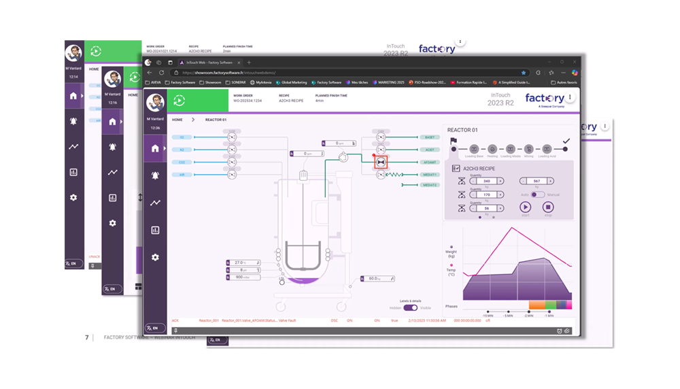Click the alarm clock icon in bottom status bar
Screen dimensions: 680x389
click(x=560, y=331)
